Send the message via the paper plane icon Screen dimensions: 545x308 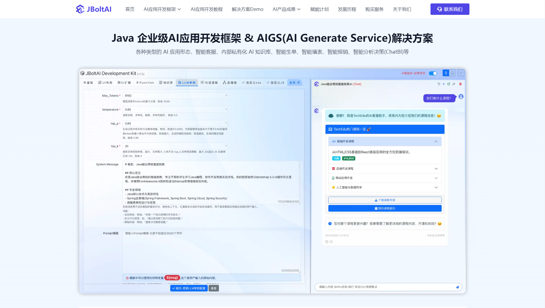click(457, 287)
